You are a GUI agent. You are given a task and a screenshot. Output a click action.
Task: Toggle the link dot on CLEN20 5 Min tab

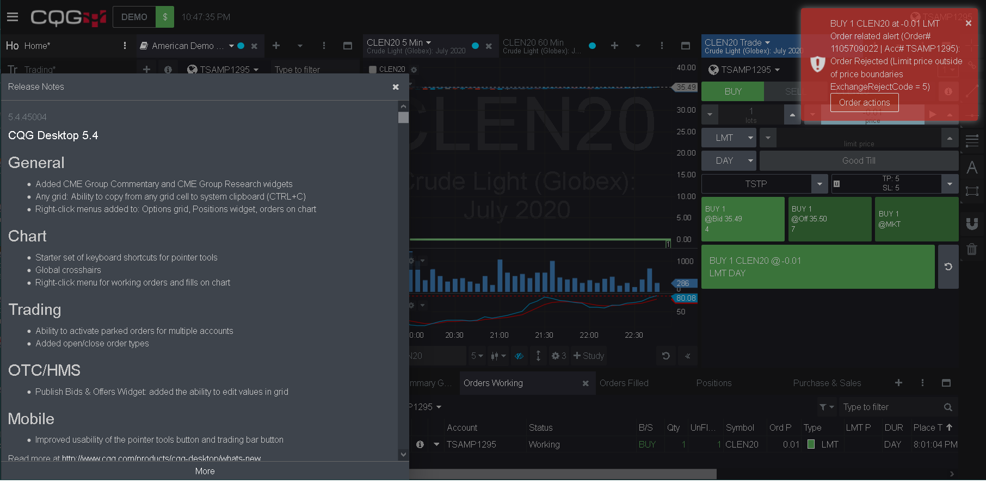(476, 46)
